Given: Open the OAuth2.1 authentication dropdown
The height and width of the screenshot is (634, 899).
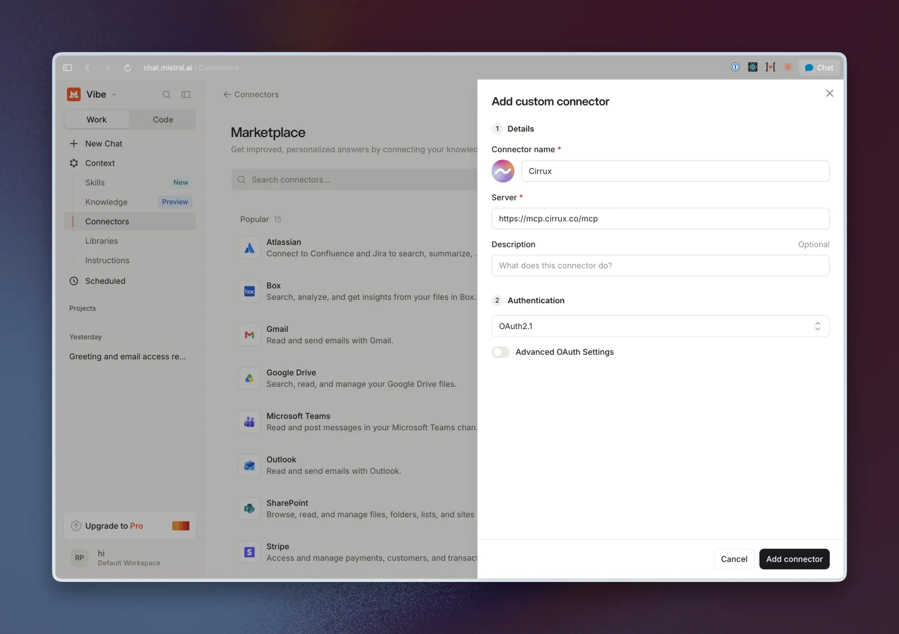Looking at the screenshot, I should coord(660,326).
